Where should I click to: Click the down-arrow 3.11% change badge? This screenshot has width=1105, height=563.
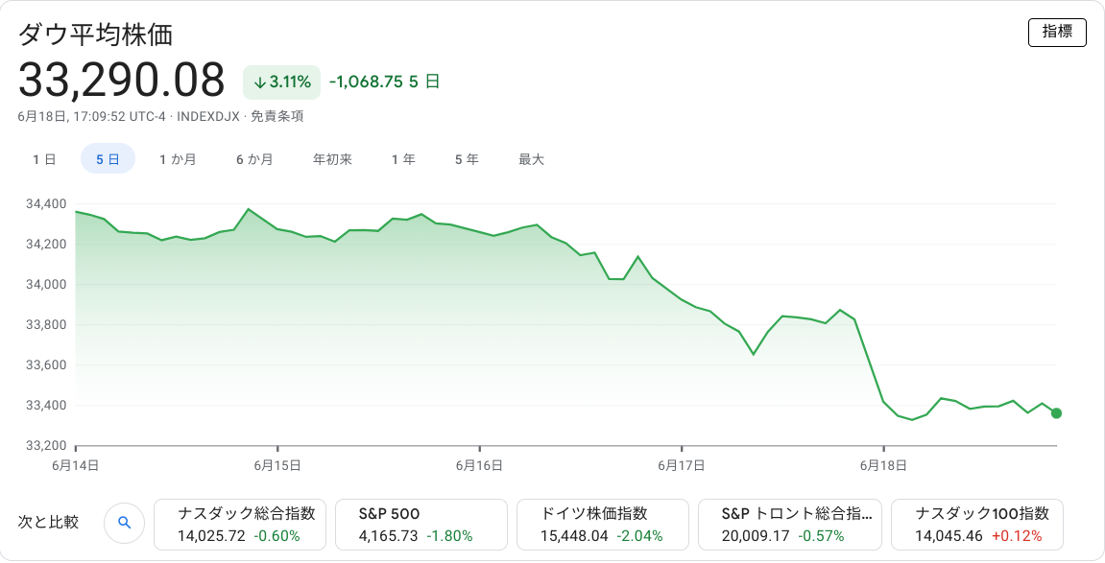(282, 82)
